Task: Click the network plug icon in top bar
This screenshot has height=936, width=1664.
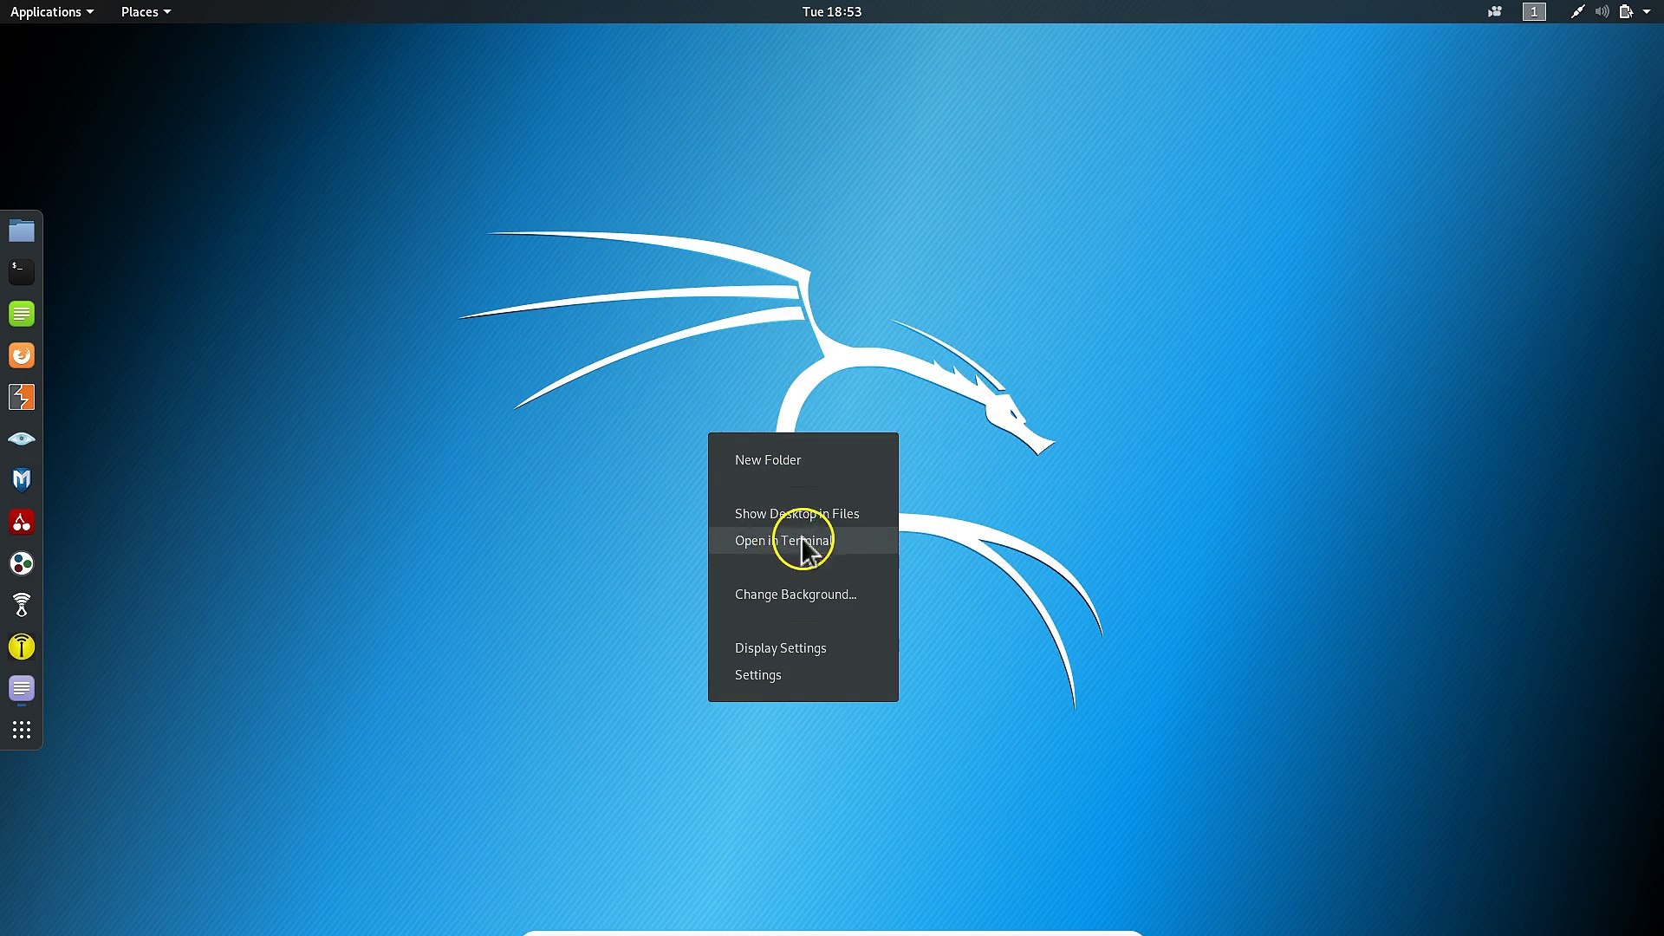Action: coord(1577,11)
